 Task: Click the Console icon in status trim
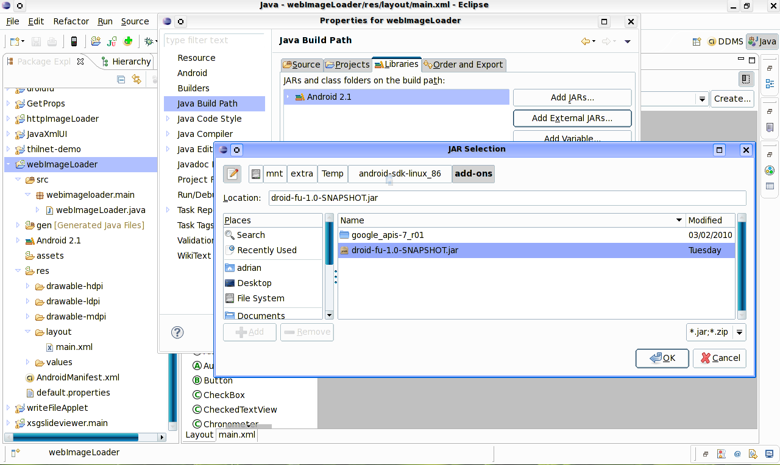pos(768,453)
